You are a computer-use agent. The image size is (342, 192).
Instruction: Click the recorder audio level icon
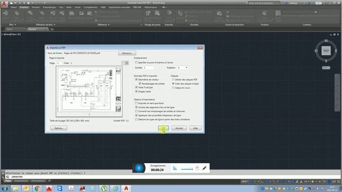tap(175, 168)
